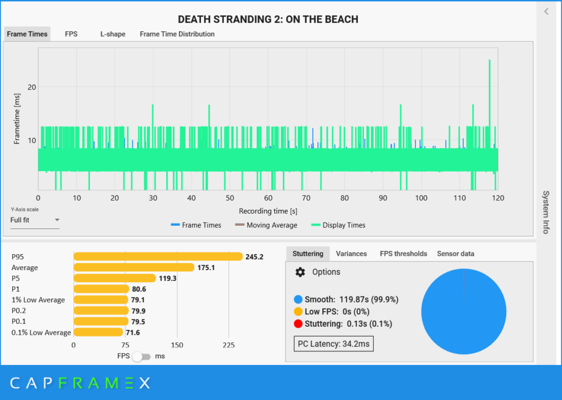Show the Variances tab

[x=351, y=254]
